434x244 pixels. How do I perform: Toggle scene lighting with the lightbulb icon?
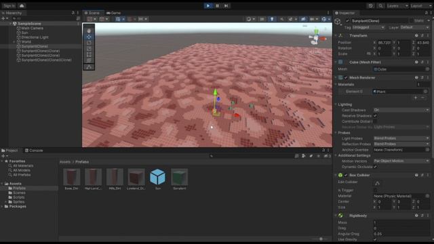[272, 19]
